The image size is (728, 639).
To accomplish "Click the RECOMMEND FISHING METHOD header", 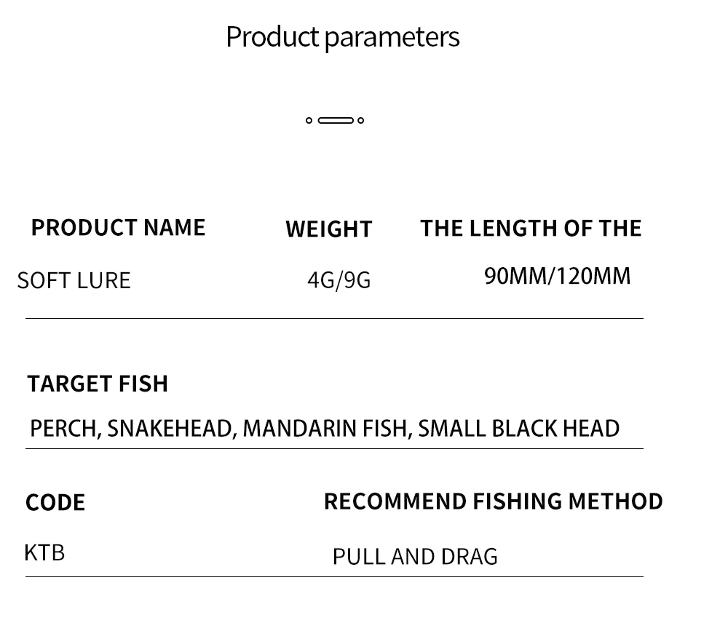I will coord(493,501).
